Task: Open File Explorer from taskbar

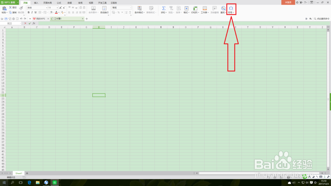Action: tap(38, 182)
